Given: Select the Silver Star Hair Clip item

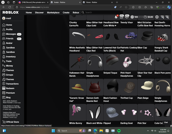Looking at the screenshot, I should [146, 62].
